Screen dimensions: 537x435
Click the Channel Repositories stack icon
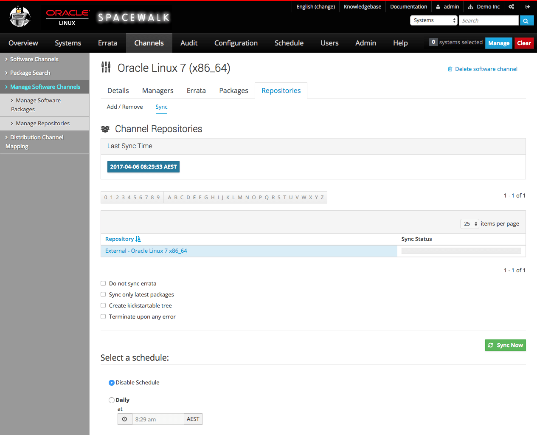pos(105,129)
